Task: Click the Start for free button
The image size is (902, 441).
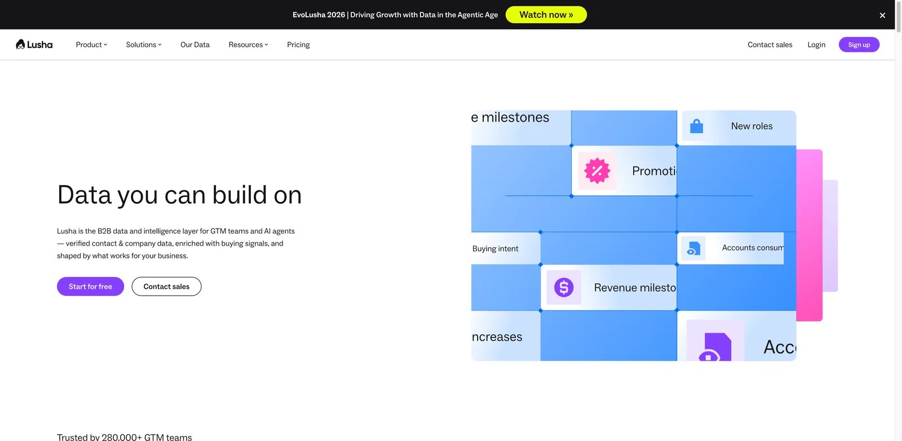Action: [90, 286]
